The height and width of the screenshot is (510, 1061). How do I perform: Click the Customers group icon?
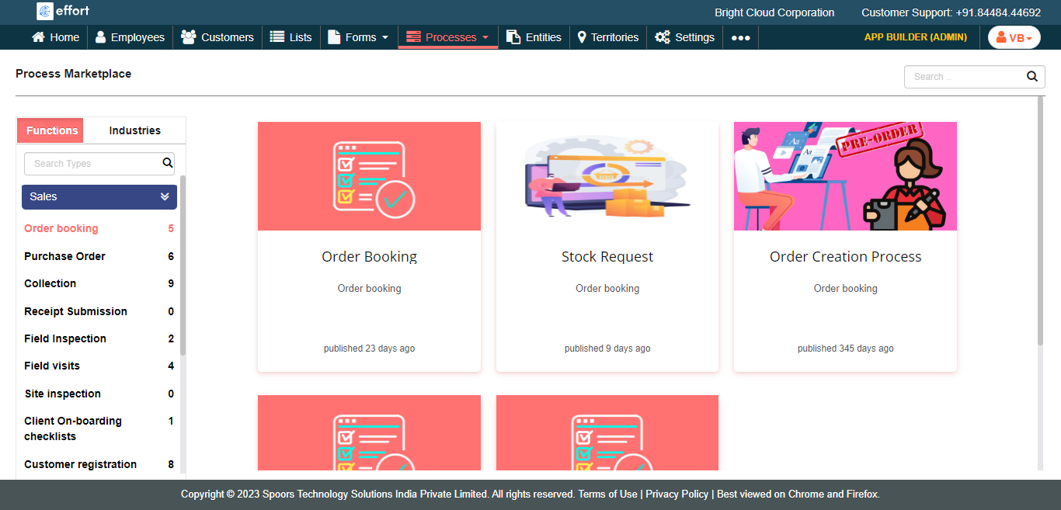click(x=188, y=37)
